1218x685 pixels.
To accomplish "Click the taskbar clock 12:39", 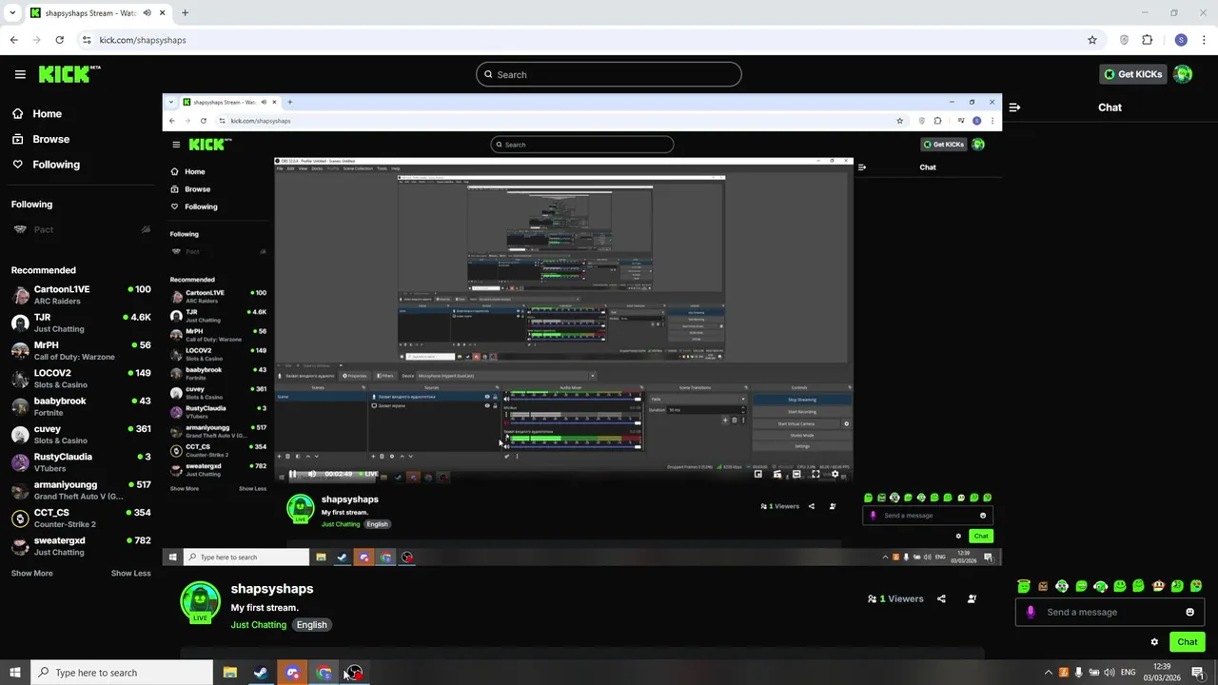I will click(x=1162, y=673).
